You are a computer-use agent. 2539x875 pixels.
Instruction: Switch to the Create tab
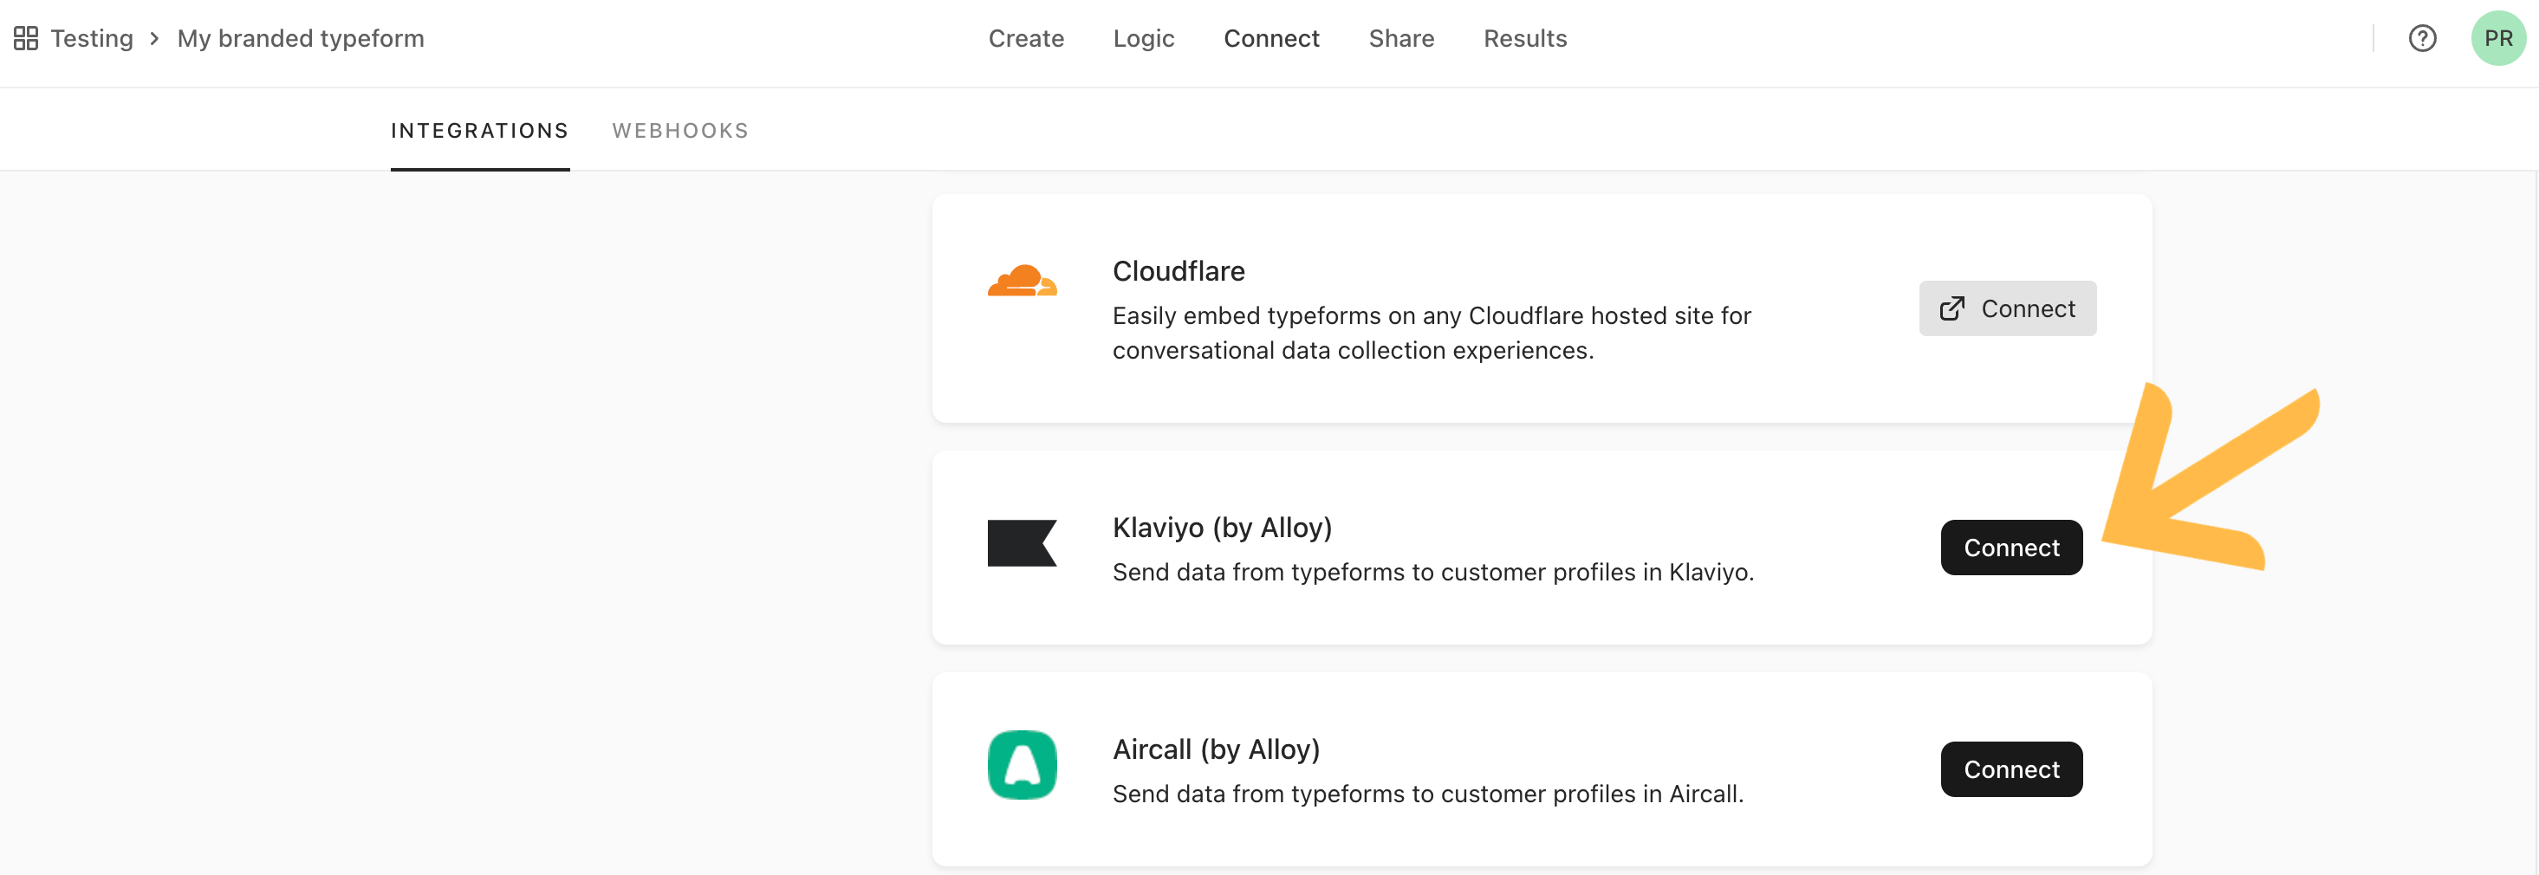1026,38
